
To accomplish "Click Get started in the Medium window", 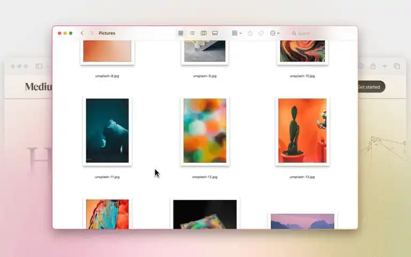I will (371, 87).
